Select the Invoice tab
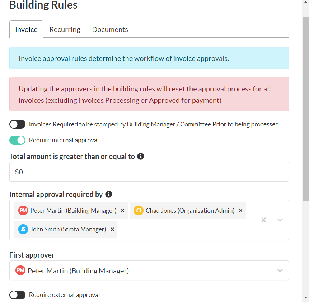Image resolution: width=309 pixels, height=302 pixels. click(26, 29)
